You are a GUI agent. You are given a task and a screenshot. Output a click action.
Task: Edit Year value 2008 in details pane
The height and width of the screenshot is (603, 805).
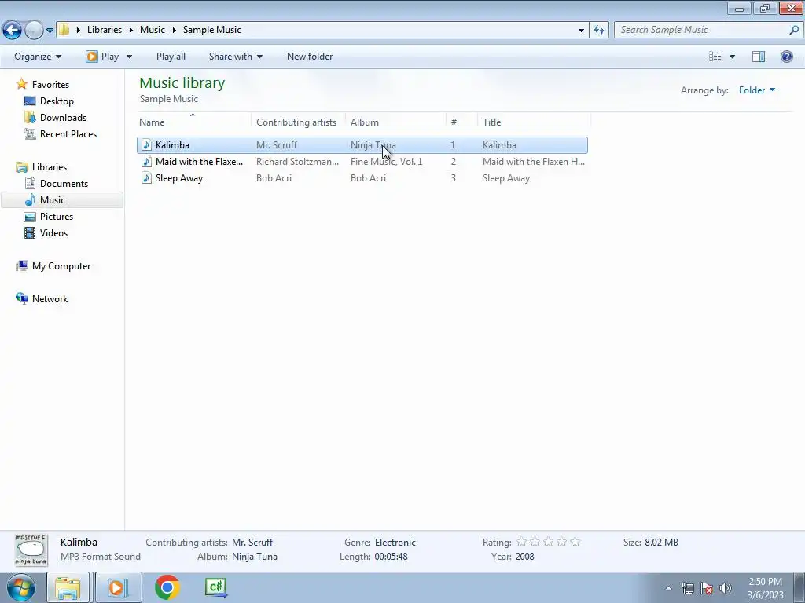pyautogui.click(x=524, y=557)
